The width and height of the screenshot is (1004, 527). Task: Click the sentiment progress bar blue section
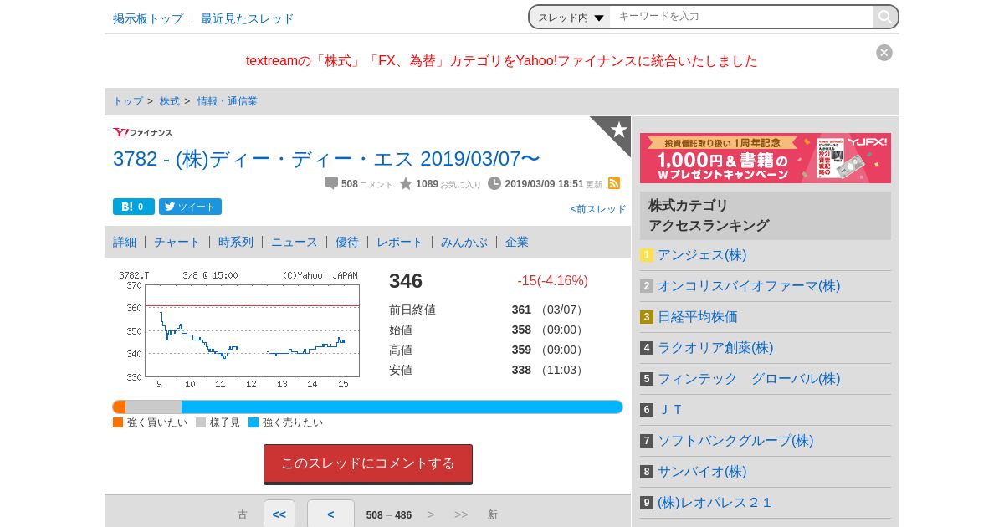pyautogui.click(x=402, y=407)
